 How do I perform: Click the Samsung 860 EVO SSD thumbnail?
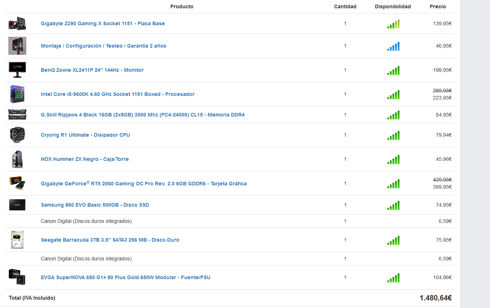[17, 205]
